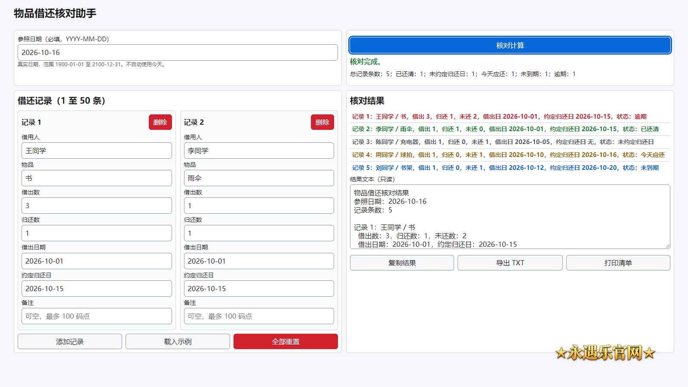Edit the 参照日期 input field
This screenshot has width=688, height=387.
pyautogui.click(x=178, y=52)
